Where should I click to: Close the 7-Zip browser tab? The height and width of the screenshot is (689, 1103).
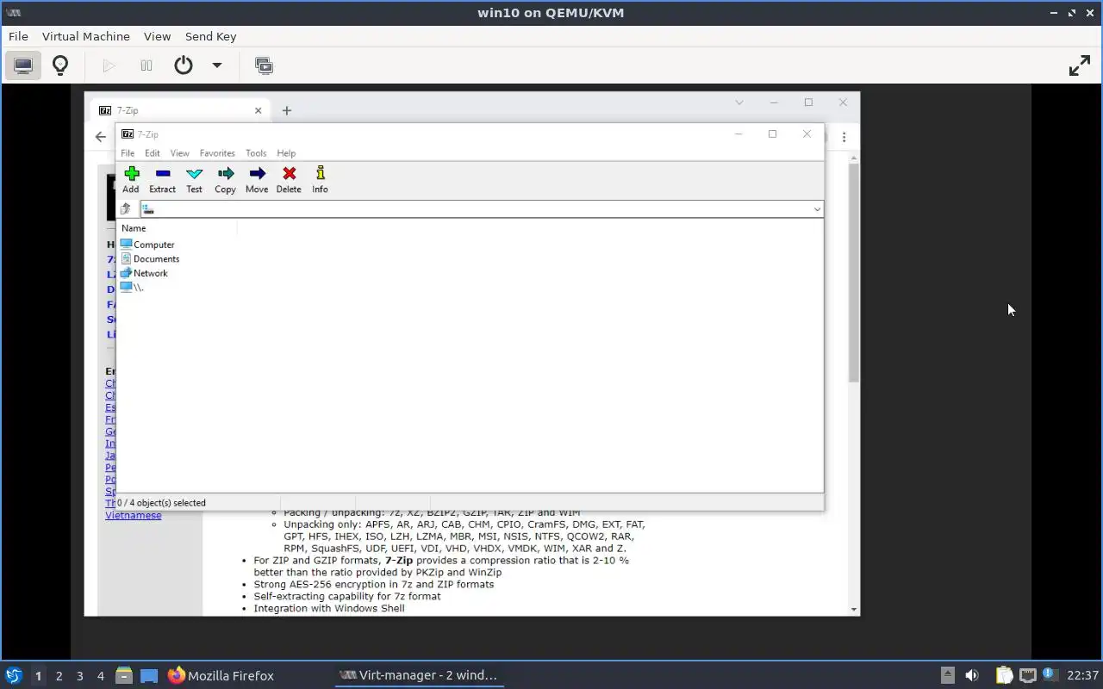258,110
